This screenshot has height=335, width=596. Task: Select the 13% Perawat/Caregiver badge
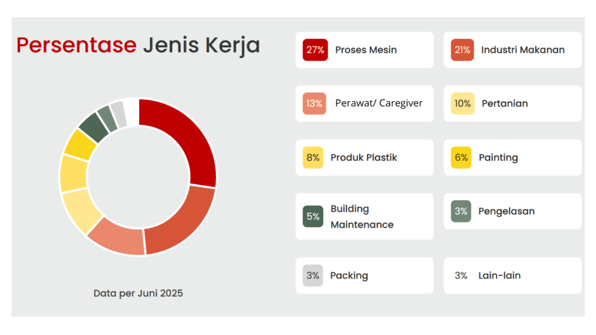tap(314, 104)
